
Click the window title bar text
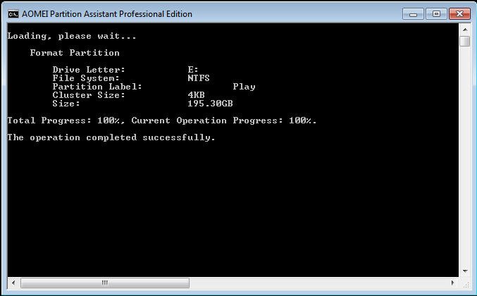[107, 13]
